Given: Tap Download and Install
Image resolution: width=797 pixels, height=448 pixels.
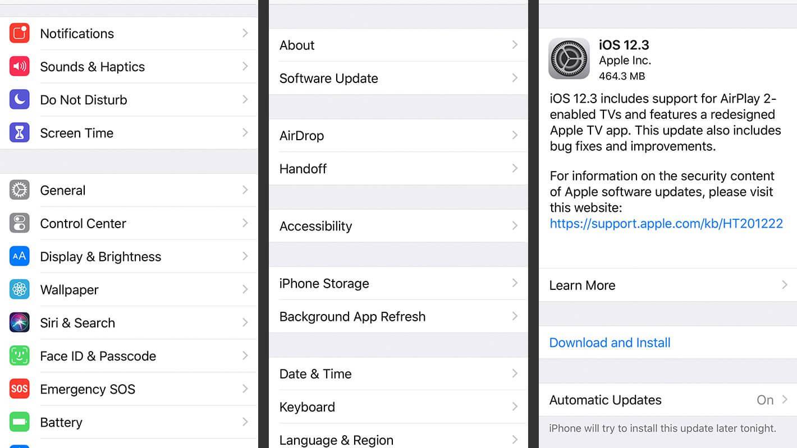Looking at the screenshot, I should pos(610,343).
